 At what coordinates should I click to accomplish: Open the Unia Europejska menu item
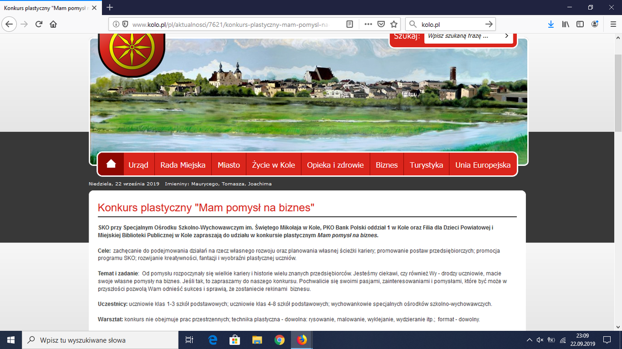483,164
